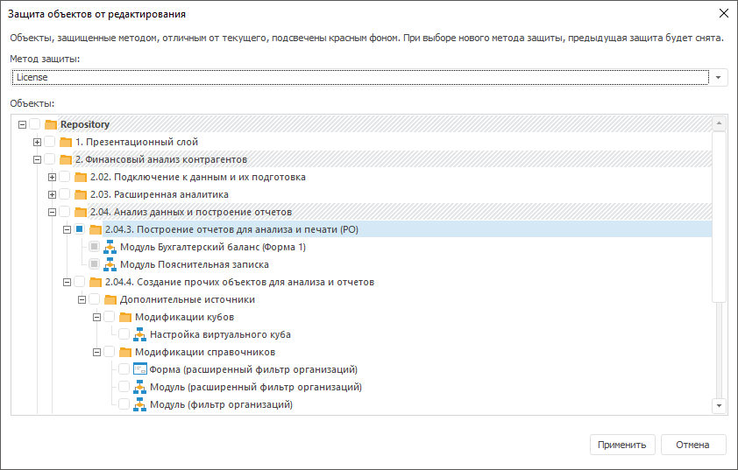Expand the 1. Презентационный слой node
The width and height of the screenshot is (738, 470).
37,142
